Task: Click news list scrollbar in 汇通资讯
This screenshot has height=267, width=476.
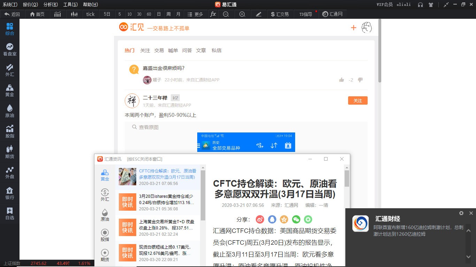Action: click(203, 196)
